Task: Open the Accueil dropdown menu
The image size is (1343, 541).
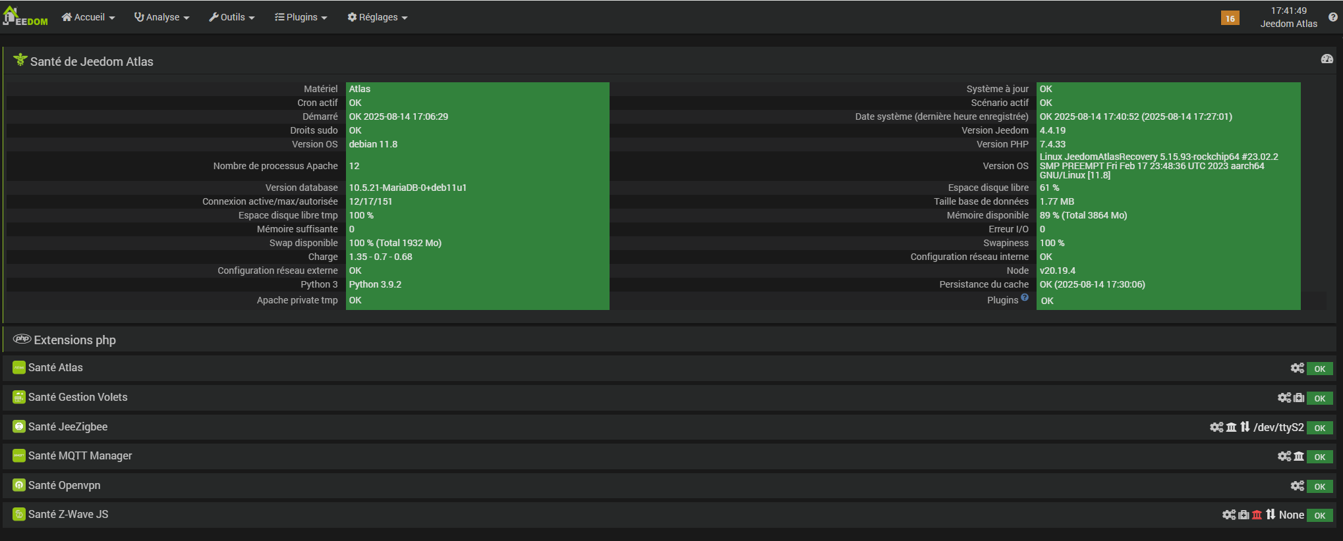Action: (x=88, y=17)
